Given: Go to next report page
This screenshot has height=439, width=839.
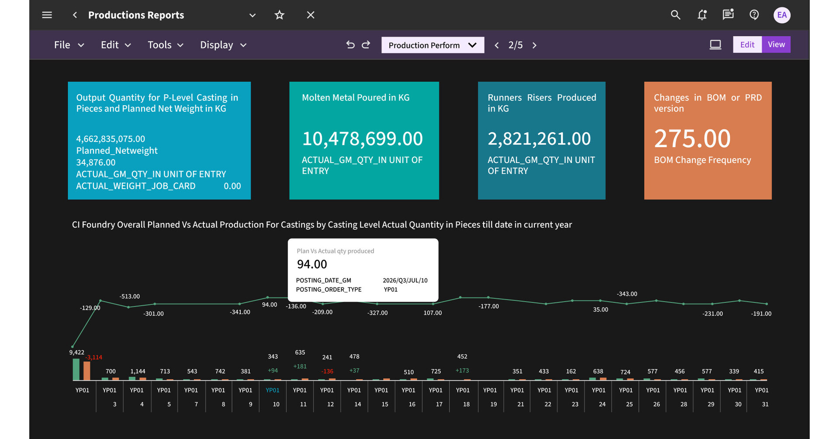Looking at the screenshot, I should 534,45.
